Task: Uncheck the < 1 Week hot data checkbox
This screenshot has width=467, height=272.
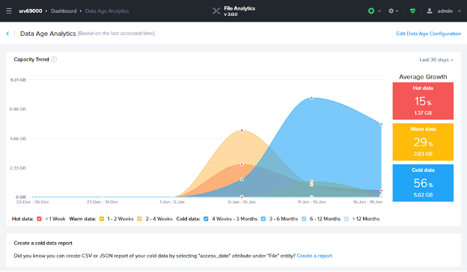Action: tap(39, 219)
